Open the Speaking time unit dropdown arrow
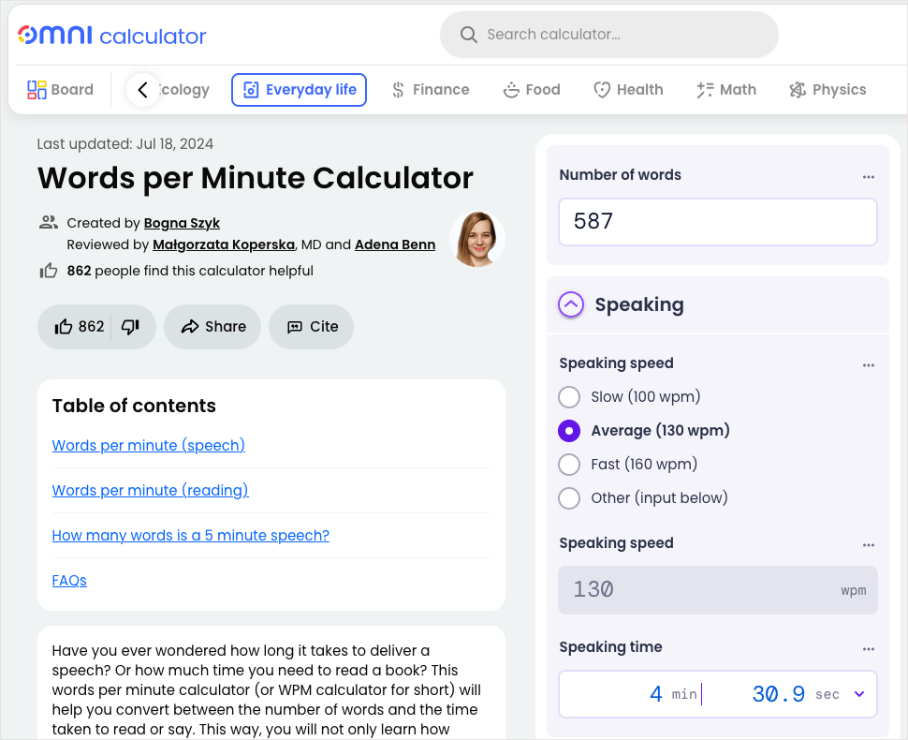908x740 pixels. pos(859,694)
